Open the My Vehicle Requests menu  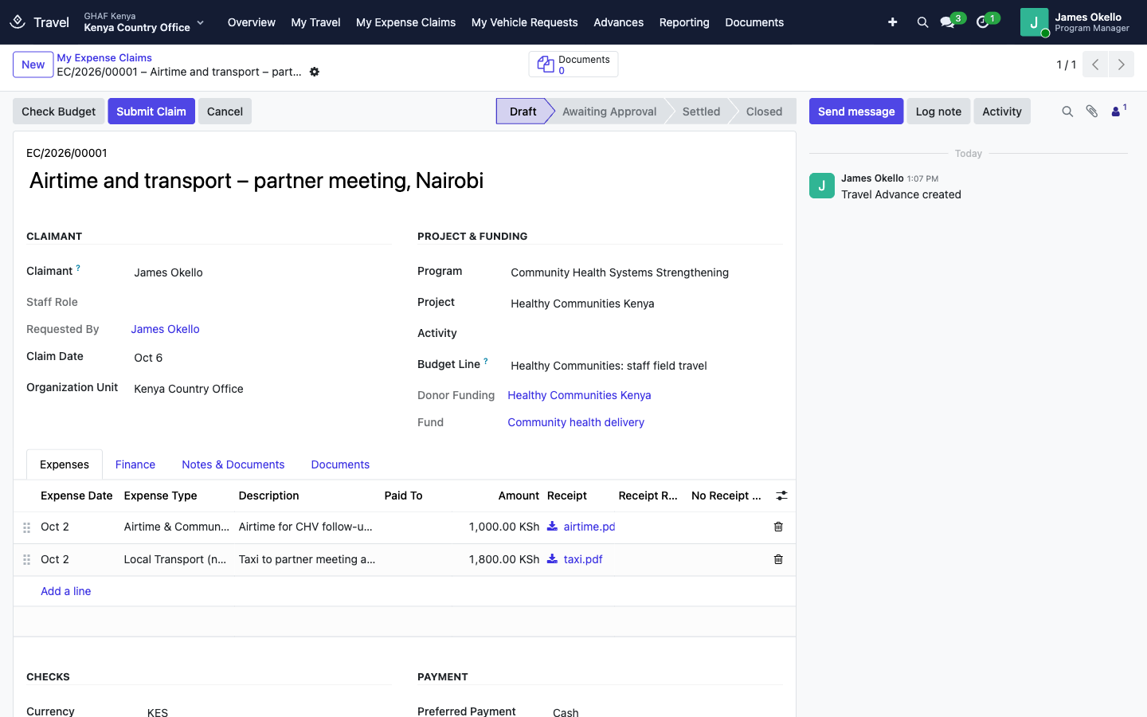pos(524,22)
